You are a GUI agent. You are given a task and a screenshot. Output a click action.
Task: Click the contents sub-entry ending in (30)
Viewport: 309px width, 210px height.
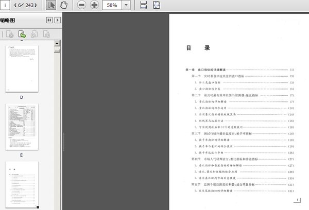[x=244, y=178]
